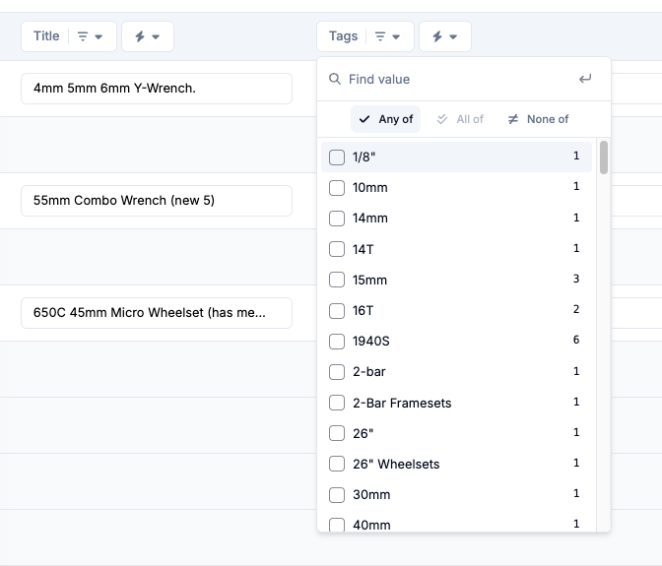Select the 26" Wheelsets checkbox
The image size is (662, 566).
337,464
